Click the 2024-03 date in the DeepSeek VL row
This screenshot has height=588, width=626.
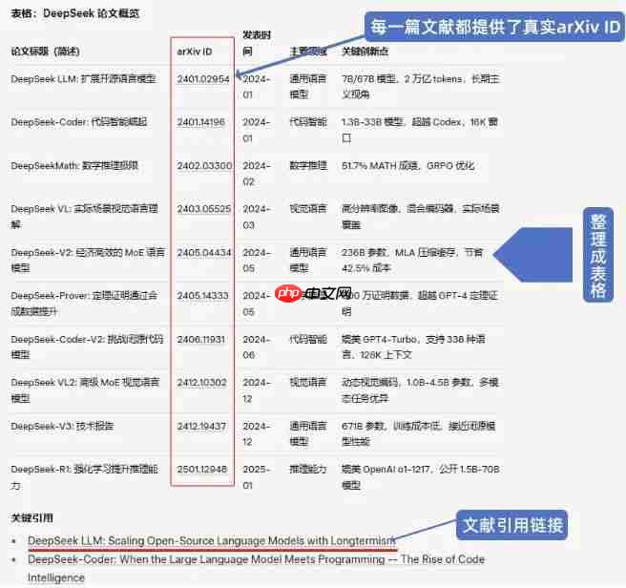(x=257, y=217)
